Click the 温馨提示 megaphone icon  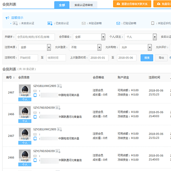(x=7, y=18)
